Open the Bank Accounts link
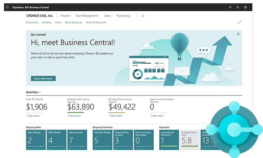Image resolution: width=263 pixels, height=158 pixels. pos(74,22)
